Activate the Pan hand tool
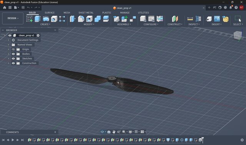Image resolution: width=246 pixels, height=145 pixels. pos(114,132)
